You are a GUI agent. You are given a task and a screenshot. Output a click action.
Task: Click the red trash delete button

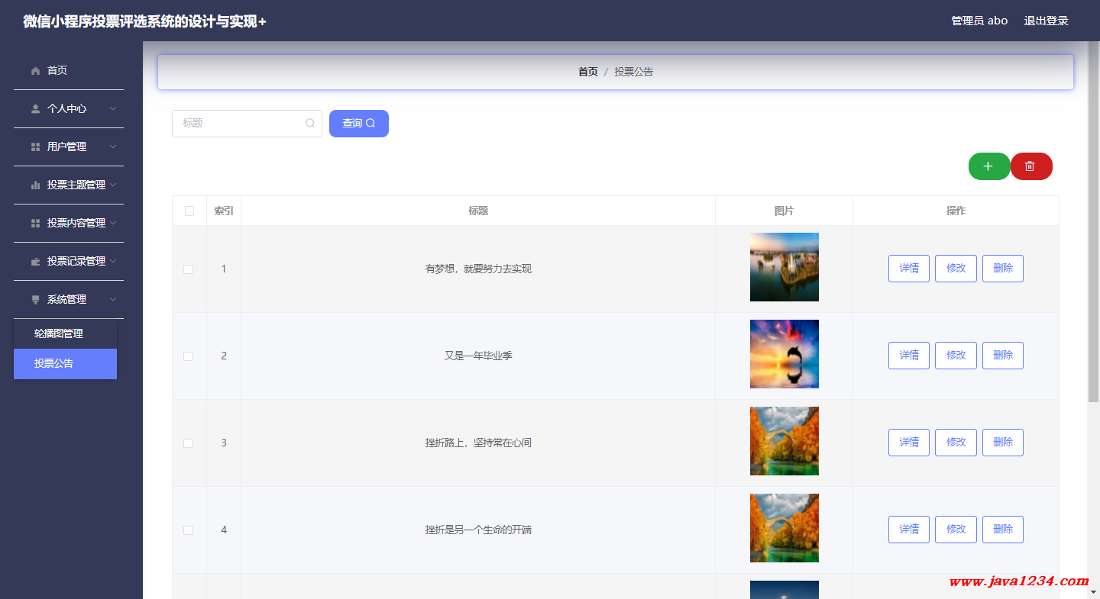(1031, 166)
